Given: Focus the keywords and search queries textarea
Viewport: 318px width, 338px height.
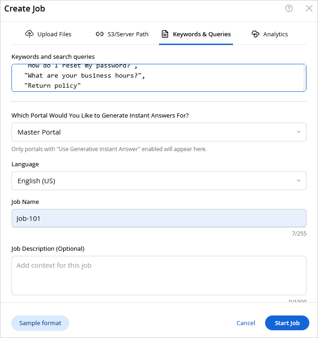Looking at the screenshot, I should click(159, 78).
